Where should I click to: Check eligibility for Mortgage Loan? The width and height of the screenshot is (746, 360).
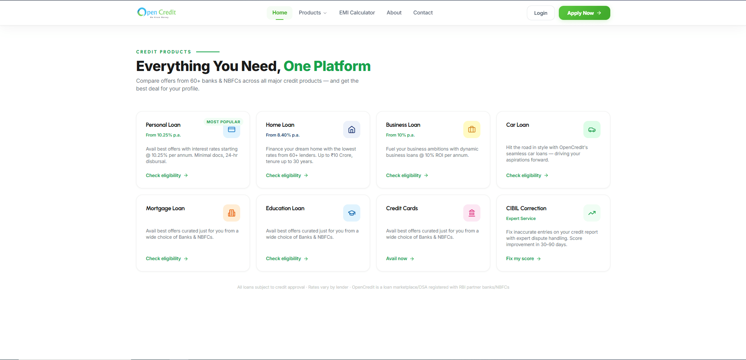click(x=167, y=259)
